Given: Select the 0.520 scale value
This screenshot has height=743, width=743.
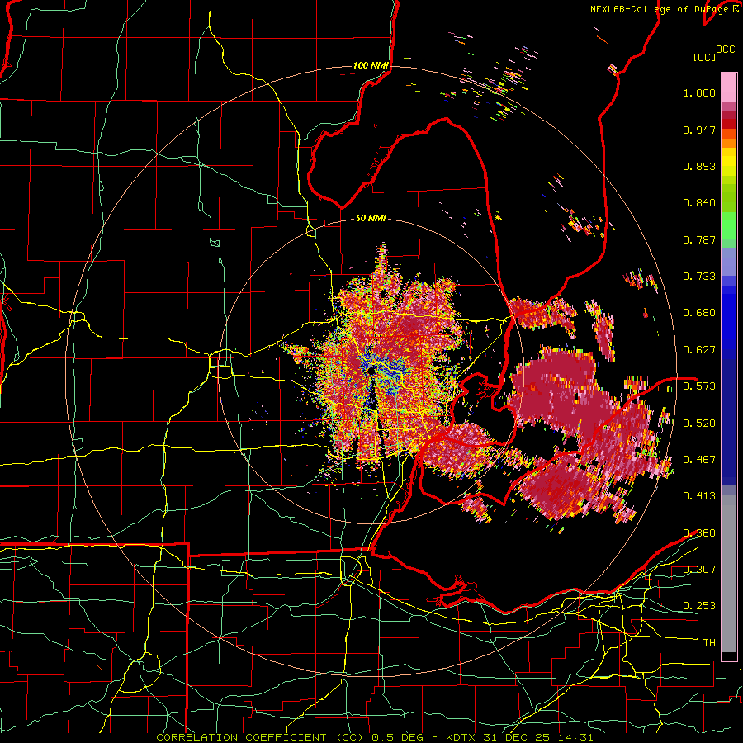Looking at the screenshot, I should 699,424.
